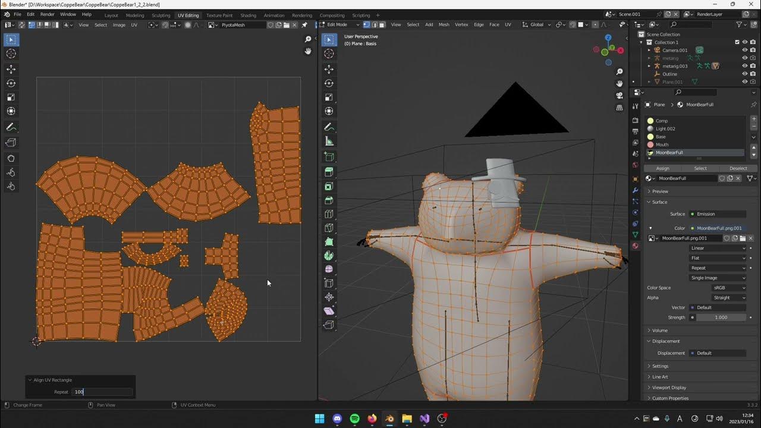The width and height of the screenshot is (761, 428).
Task: Switch to the Sculpting workspace tab
Action: (x=161, y=15)
